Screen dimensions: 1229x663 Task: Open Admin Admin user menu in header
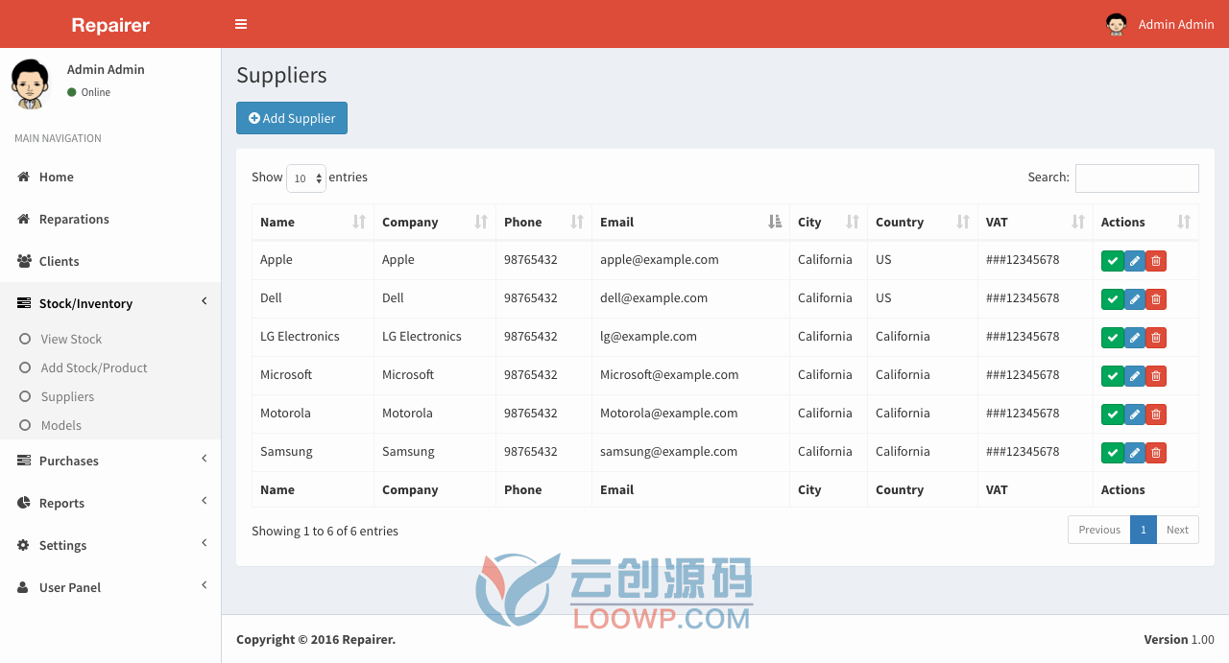pos(1160,24)
